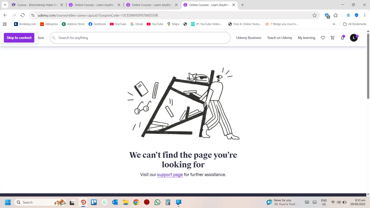370x208 pixels.
Task: Open Trello from the taskbar
Action: tap(94, 202)
